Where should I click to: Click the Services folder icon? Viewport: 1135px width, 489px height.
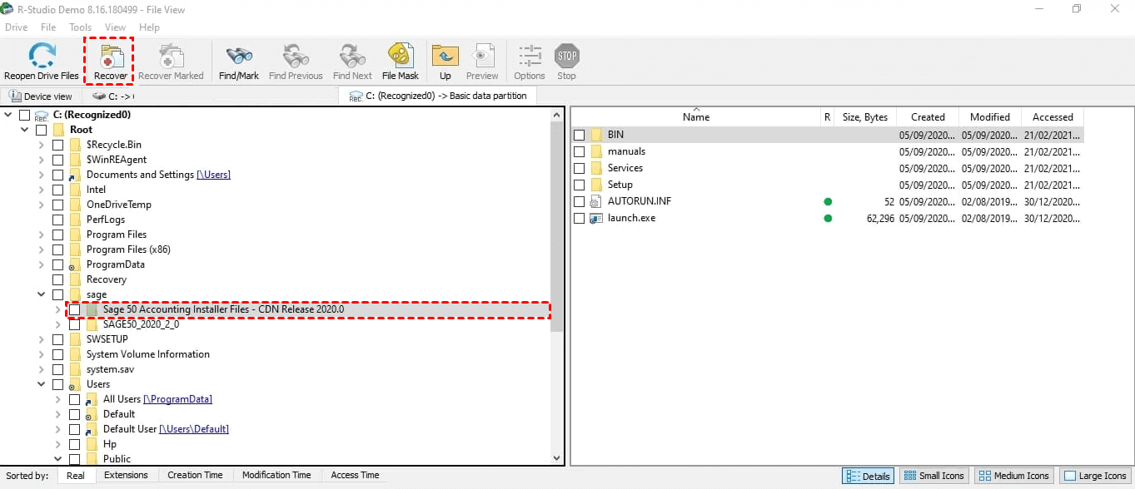595,168
